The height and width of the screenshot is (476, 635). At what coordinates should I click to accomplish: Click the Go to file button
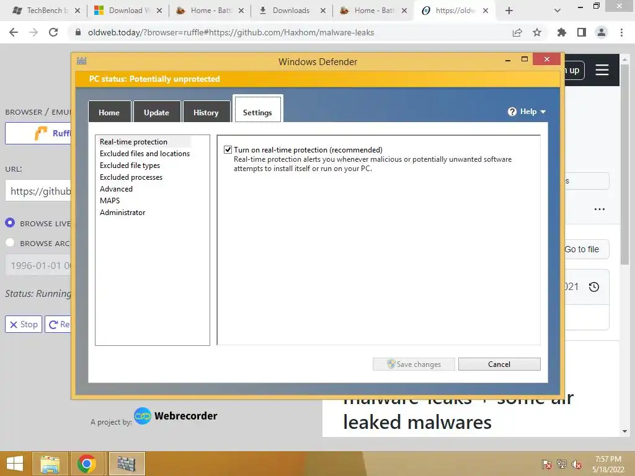(585, 249)
